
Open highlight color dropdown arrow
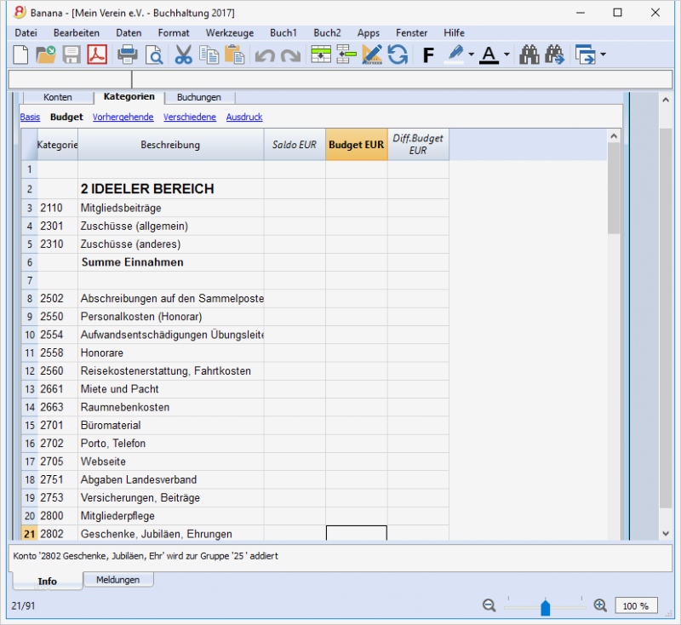(x=472, y=55)
